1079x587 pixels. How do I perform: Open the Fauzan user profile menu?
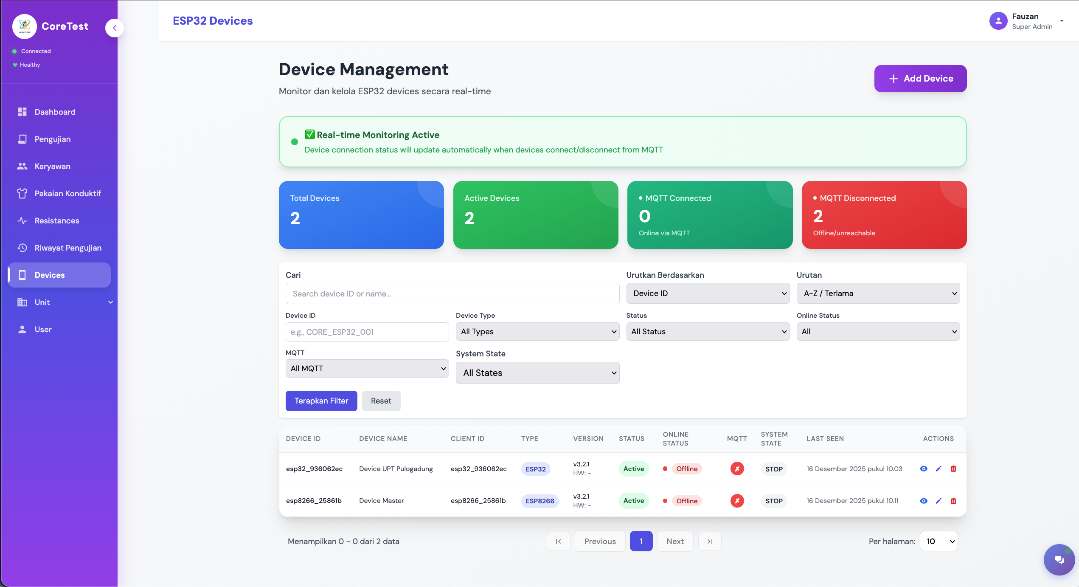[1027, 21]
